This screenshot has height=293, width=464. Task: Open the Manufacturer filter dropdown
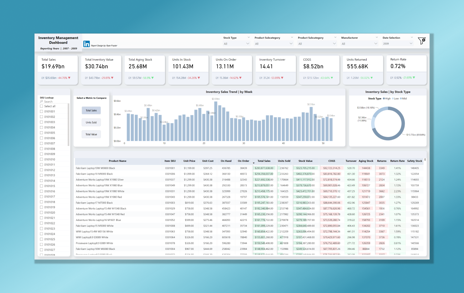pos(360,44)
